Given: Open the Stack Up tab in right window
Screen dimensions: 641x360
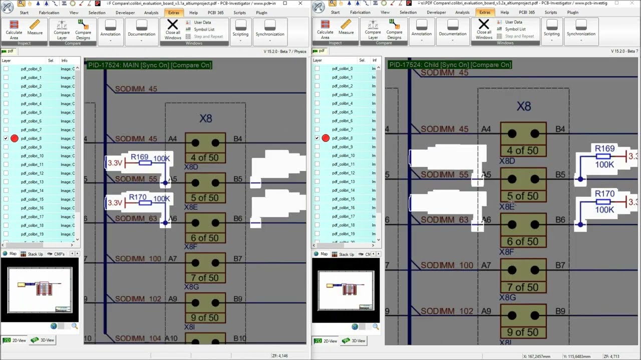Looking at the screenshot, I should [x=343, y=254].
